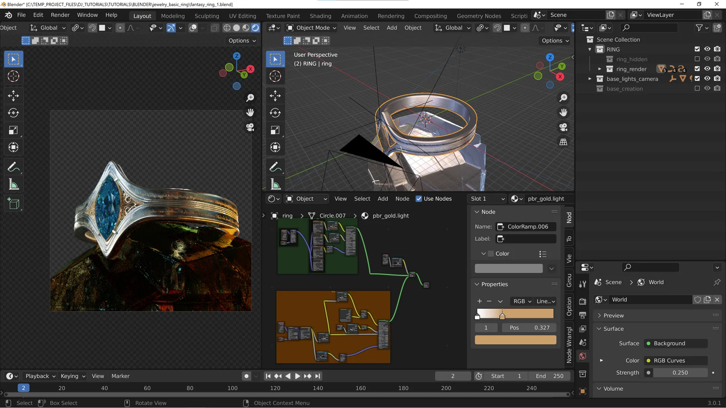
Task: Open the Render menu
Action: point(60,15)
